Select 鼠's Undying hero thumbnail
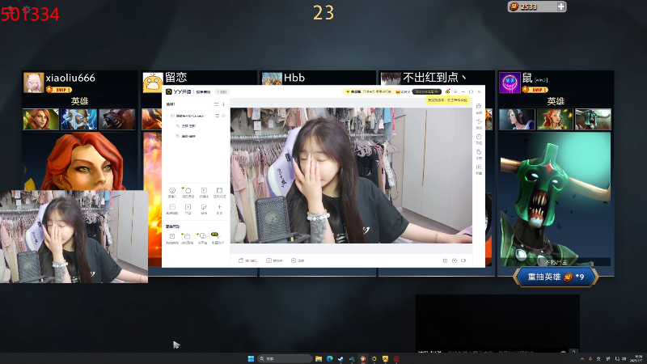The image size is (647, 364). [x=593, y=119]
